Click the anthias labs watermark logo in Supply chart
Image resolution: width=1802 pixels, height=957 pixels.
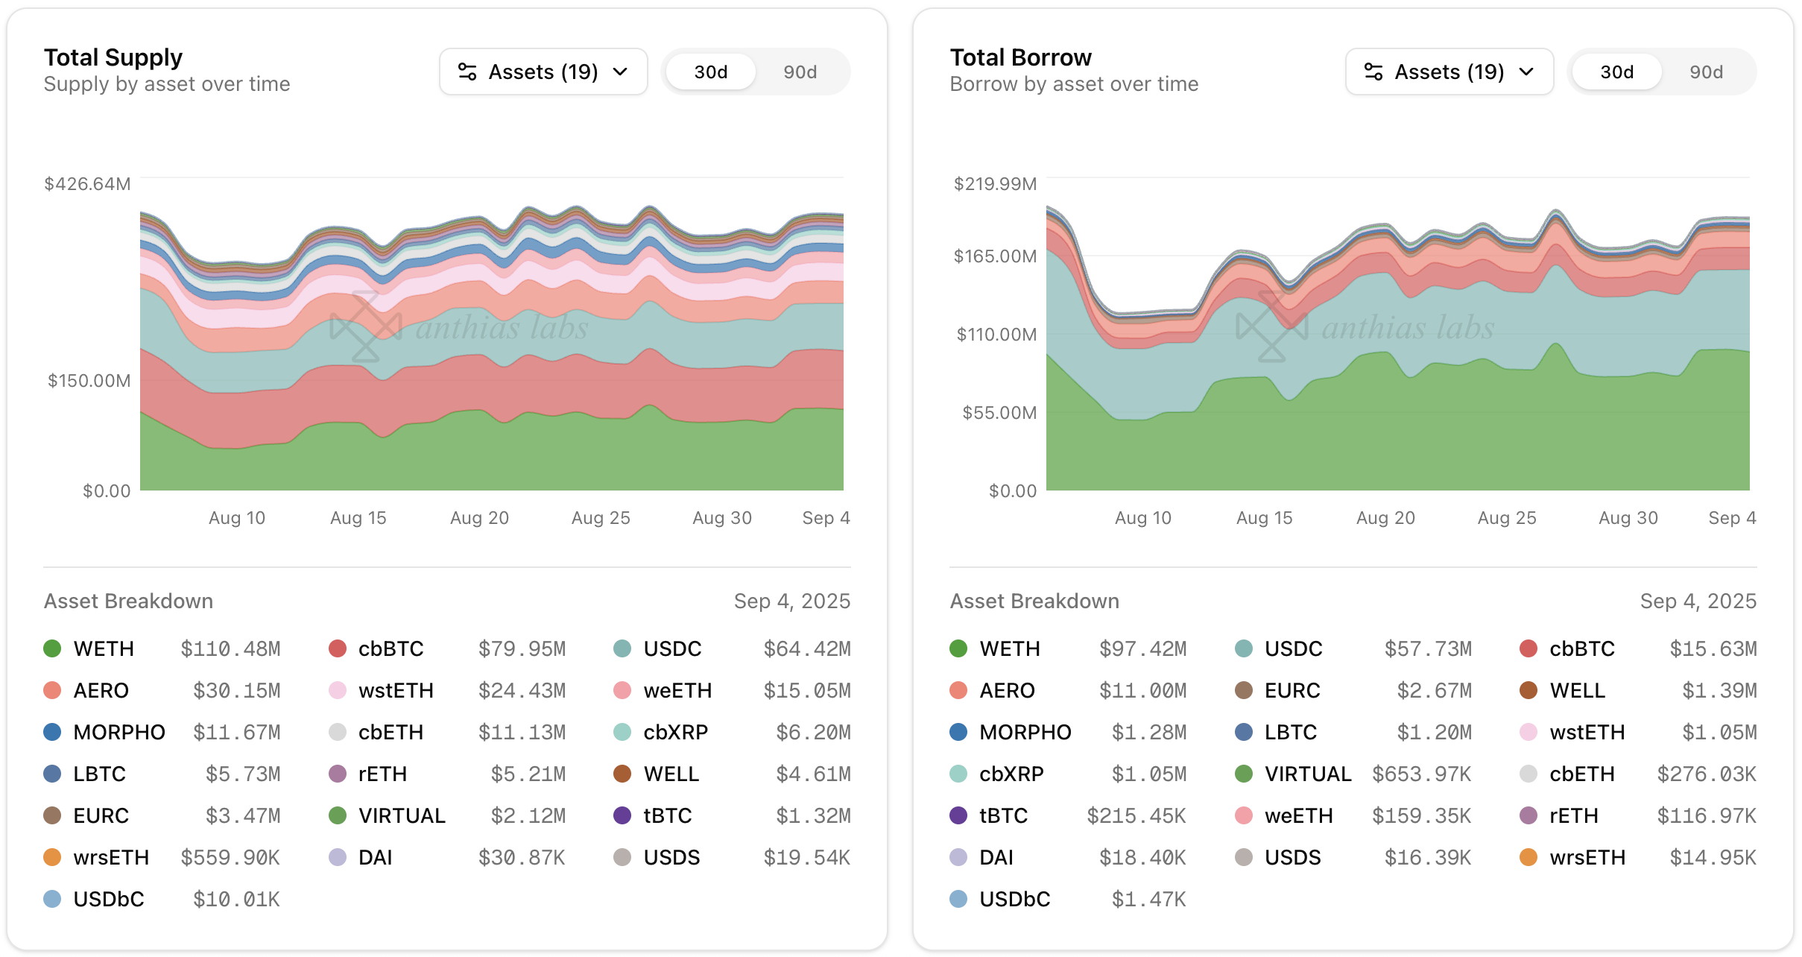click(366, 326)
